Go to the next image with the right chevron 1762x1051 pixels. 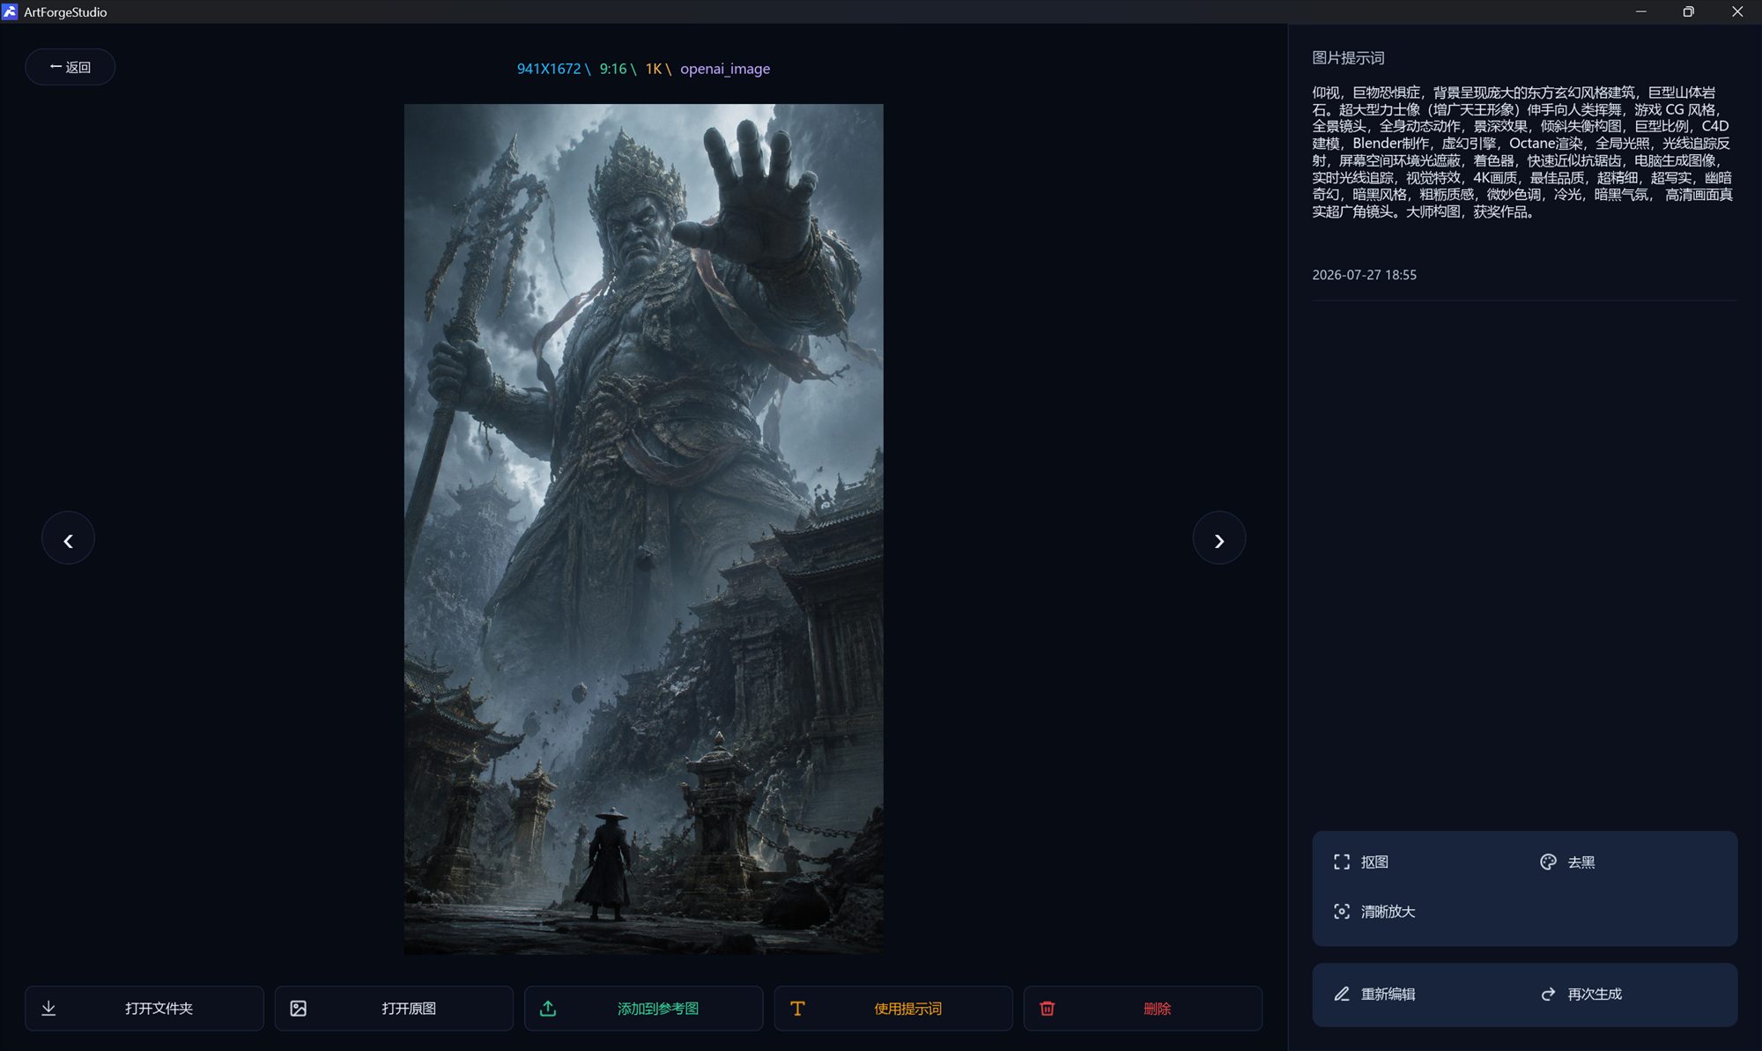(x=1219, y=538)
